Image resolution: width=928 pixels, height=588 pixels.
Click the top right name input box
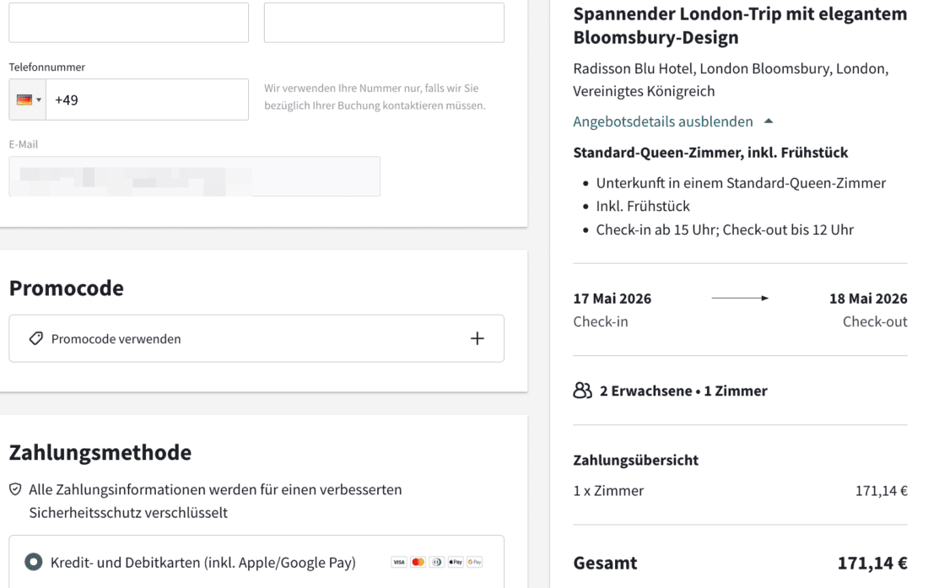(x=384, y=23)
